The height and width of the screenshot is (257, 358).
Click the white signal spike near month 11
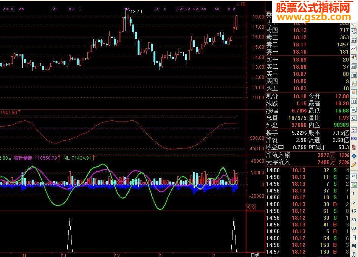(70, 235)
